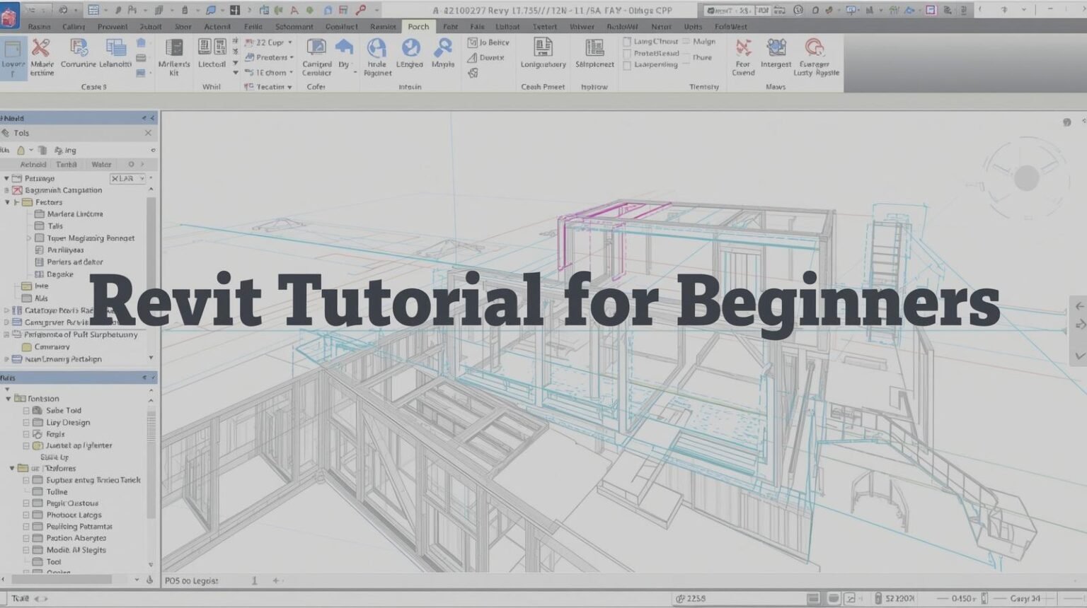Open the XLAR combo box in browser panel
Image resolution: width=1087 pixels, height=608 pixels.
pyautogui.click(x=127, y=178)
